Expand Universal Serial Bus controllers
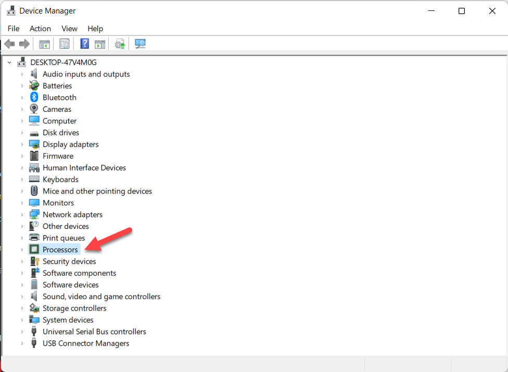 tap(22, 332)
